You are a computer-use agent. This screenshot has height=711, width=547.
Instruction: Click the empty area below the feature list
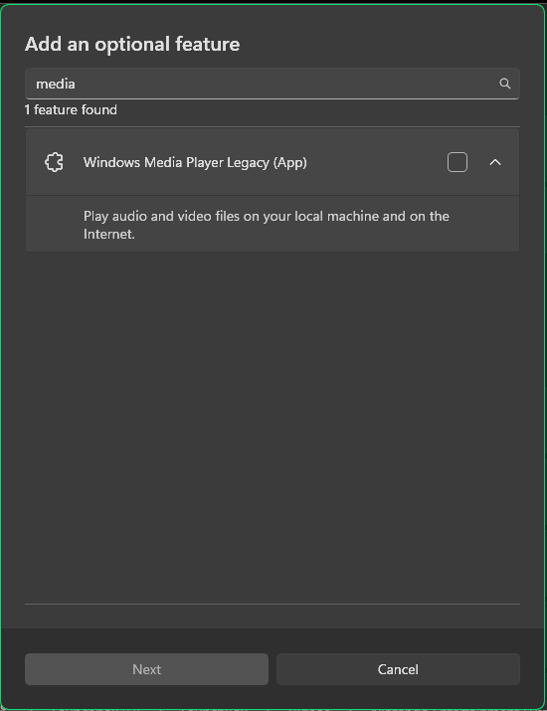pyautogui.click(x=273, y=427)
